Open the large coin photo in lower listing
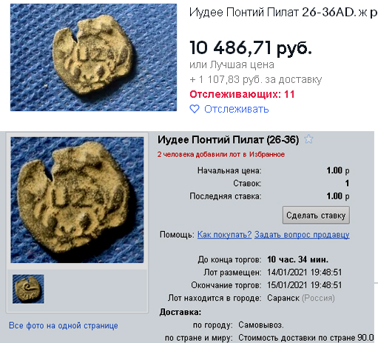Image resolution: width=378 pixels, height=343 pixels. click(77, 200)
